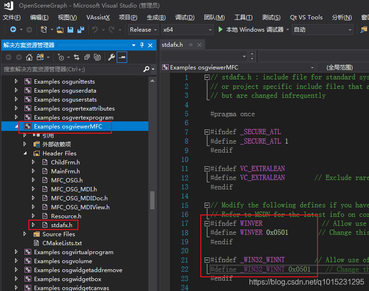369x291 pixels.
Task: Select stdafx.h in the tree
Action: pyautogui.click(x=61, y=225)
